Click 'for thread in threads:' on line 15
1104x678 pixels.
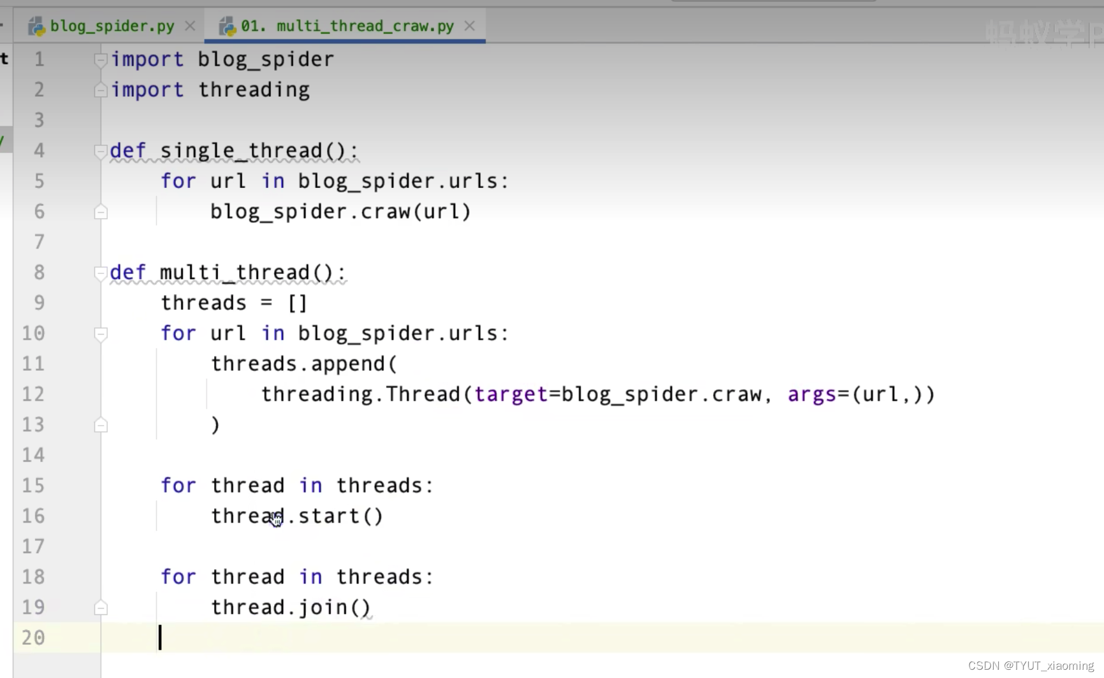pos(297,486)
